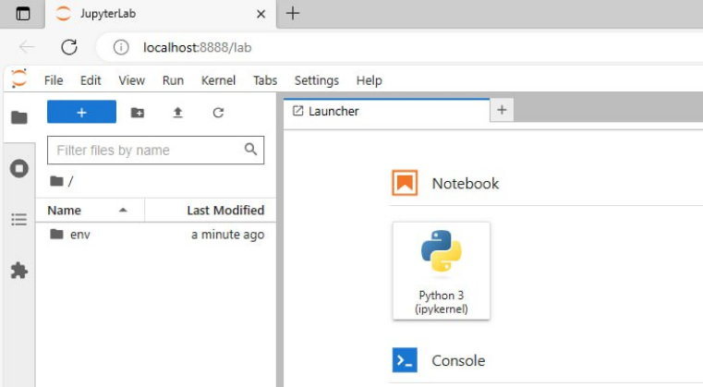The width and height of the screenshot is (703, 387).
Task: Open the Settings menu
Action: 317,80
